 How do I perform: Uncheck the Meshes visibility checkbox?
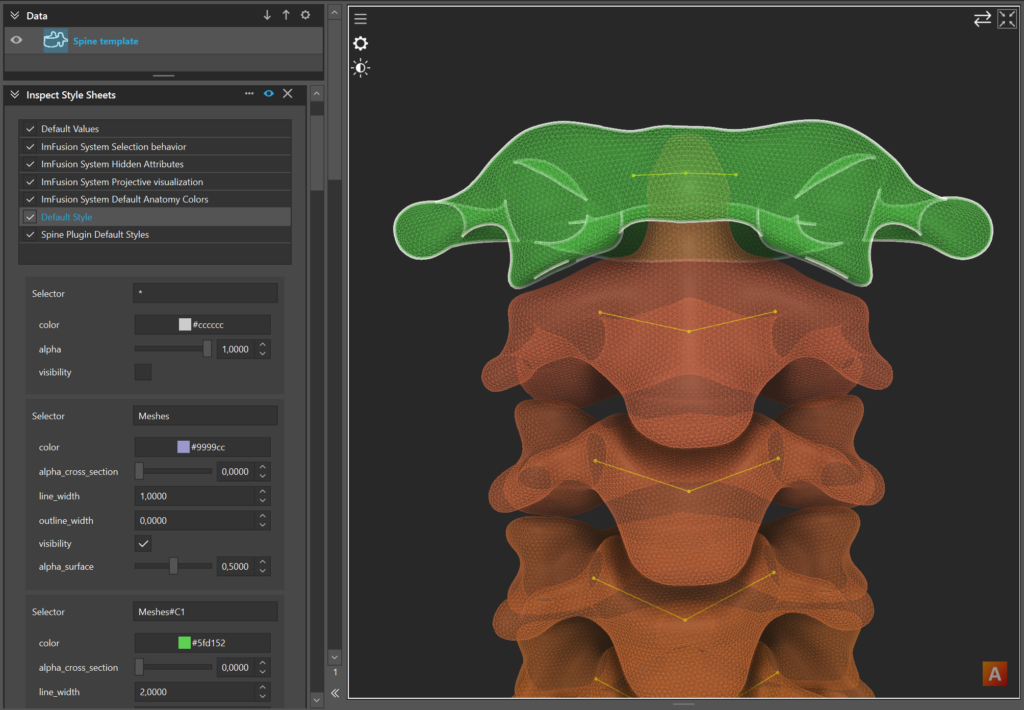tap(143, 543)
